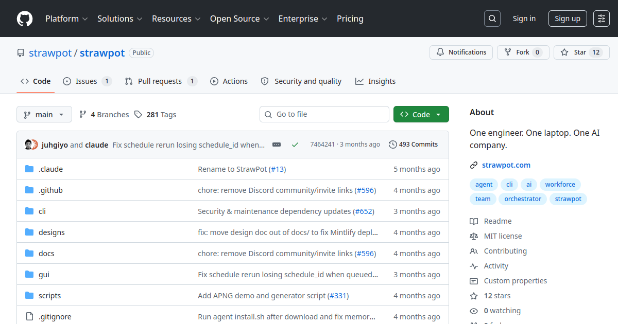Expand the Open Source menu
Screen dimensions: 618x324
239,19
